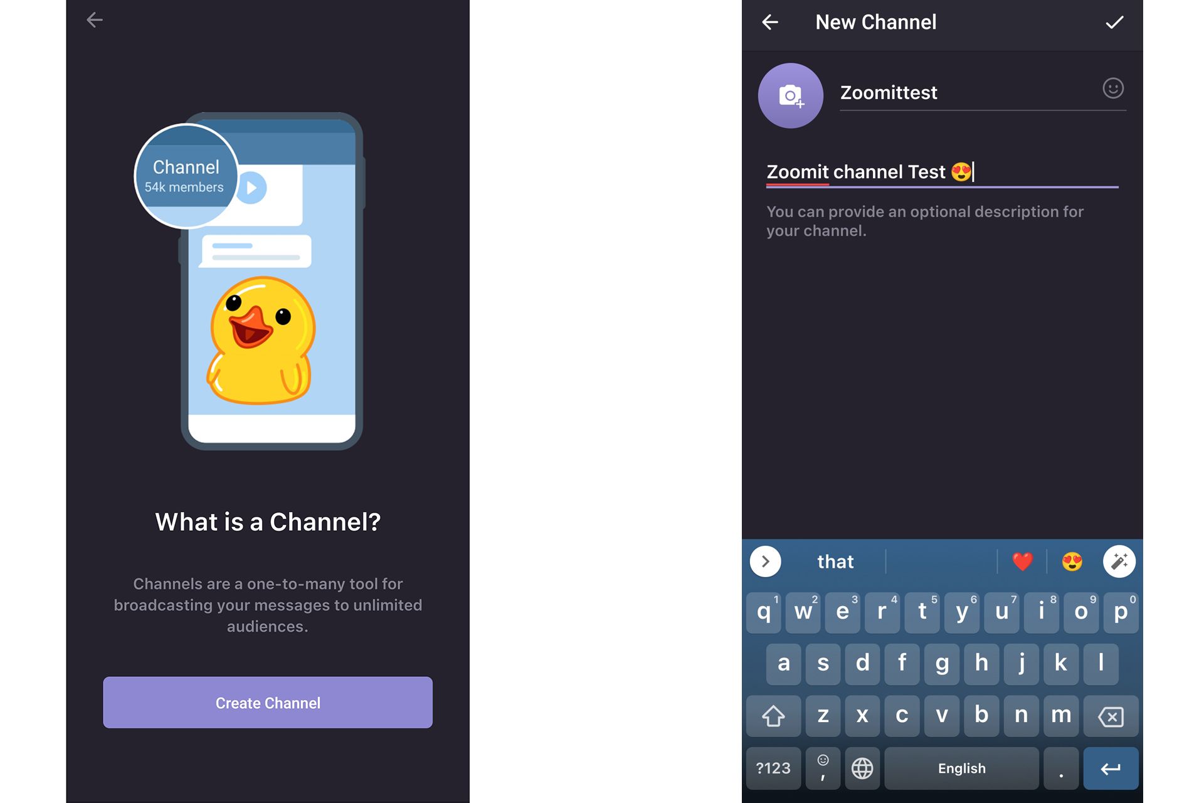Choose the suggestion word "that"
Screen dimensions: 1204x803
[835, 561]
